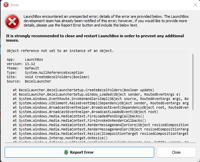Click the MediaContext.RenderMessageHandler(Object resizedCompositionTarg stack line
The image size is (200, 162).
(101, 129)
